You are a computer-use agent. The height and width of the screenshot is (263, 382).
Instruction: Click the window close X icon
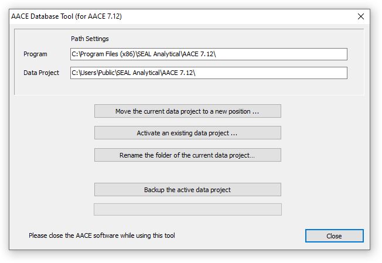click(x=361, y=16)
